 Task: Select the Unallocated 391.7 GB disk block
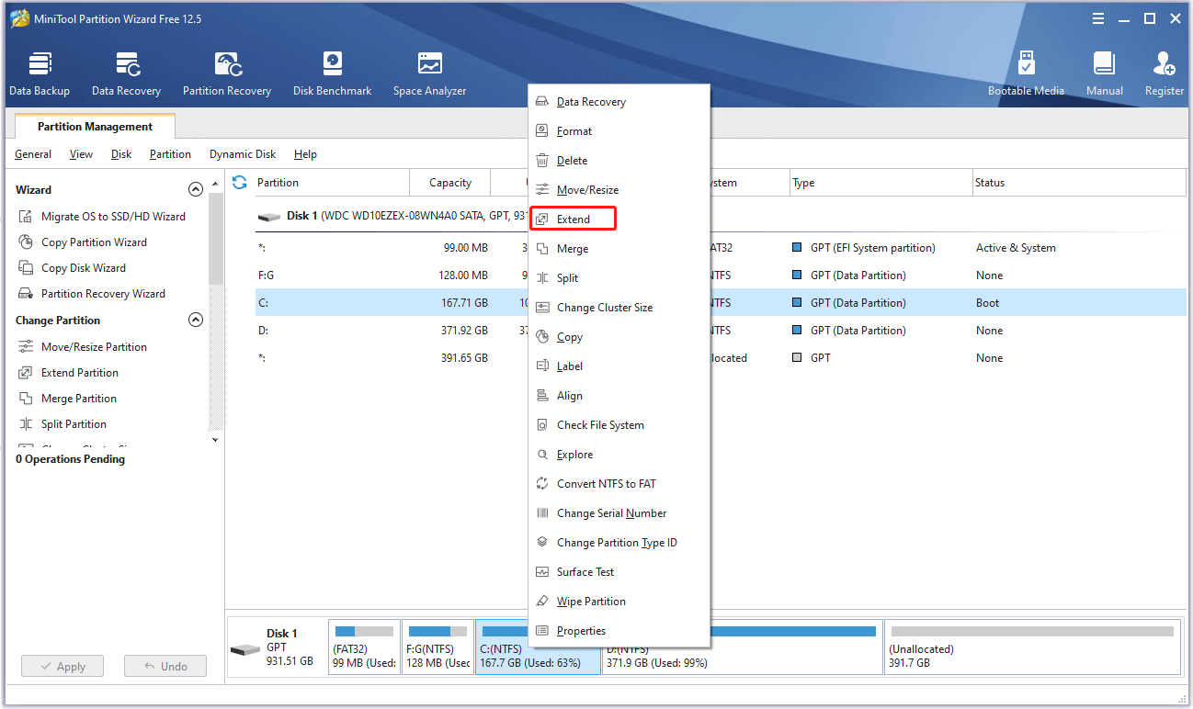point(1033,647)
